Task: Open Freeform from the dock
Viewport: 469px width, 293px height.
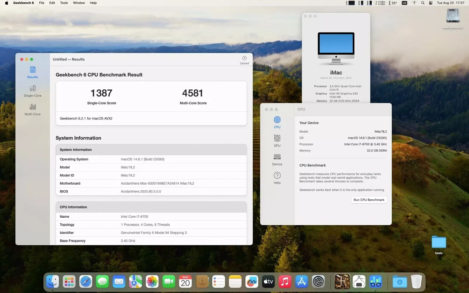Action: point(252,282)
